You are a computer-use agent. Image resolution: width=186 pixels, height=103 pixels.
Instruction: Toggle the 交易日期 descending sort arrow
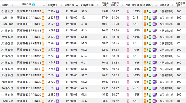pos(77,5)
